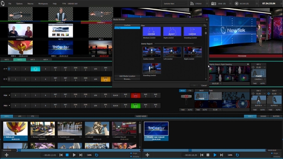283x159 pixels.
Task: Open the positioner for M/E row B
Action: coord(9,79)
